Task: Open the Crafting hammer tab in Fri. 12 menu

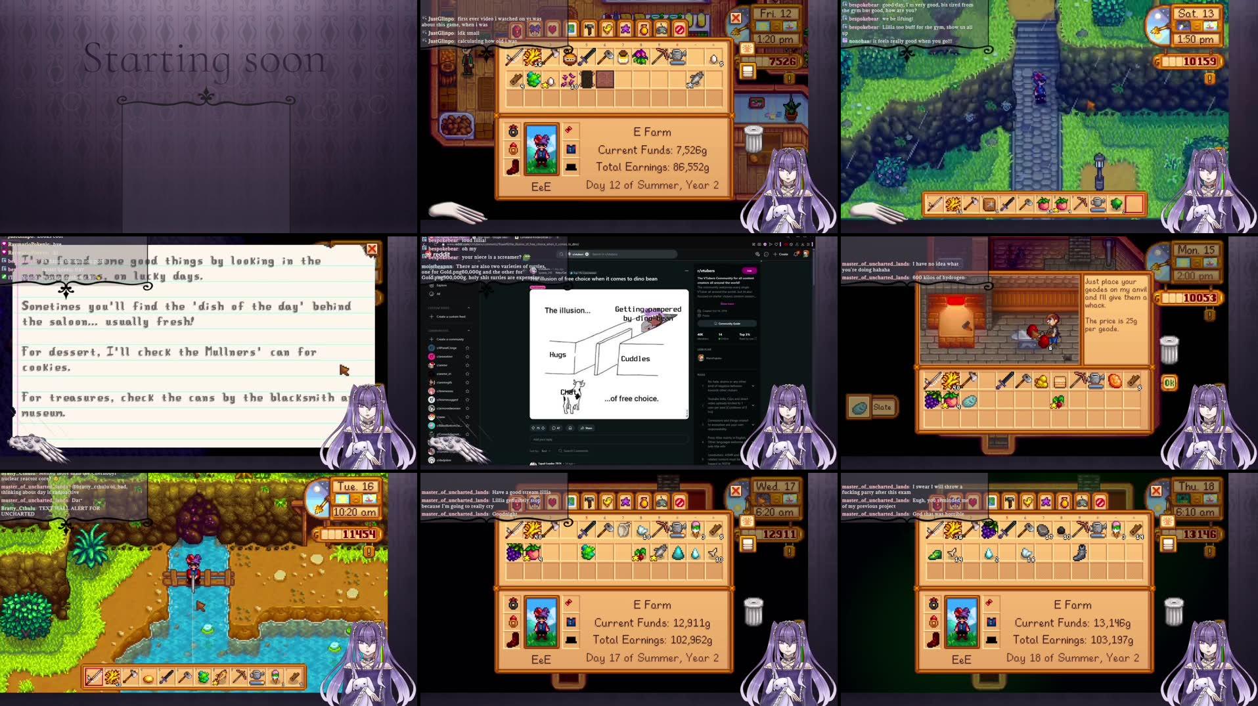Action: click(589, 29)
